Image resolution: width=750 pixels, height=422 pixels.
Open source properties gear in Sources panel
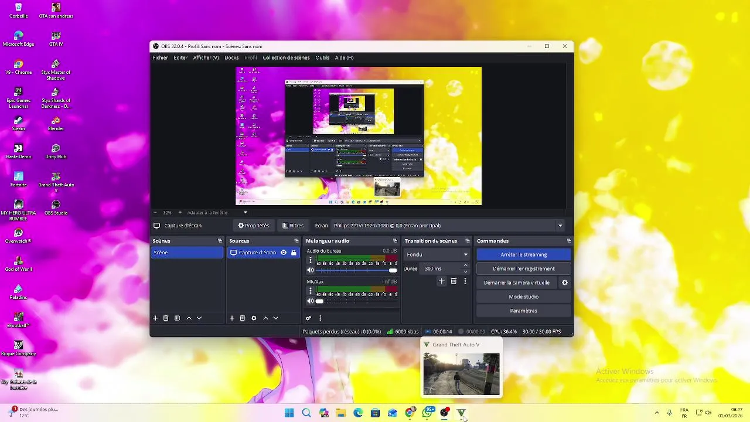[x=254, y=318]
